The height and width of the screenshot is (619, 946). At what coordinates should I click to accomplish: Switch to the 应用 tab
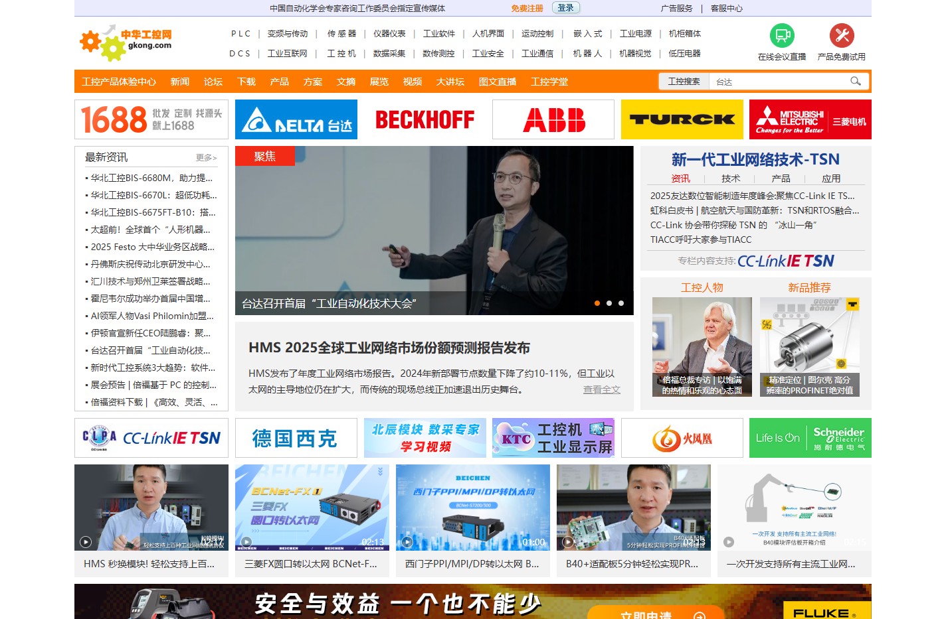click(831, 178)
